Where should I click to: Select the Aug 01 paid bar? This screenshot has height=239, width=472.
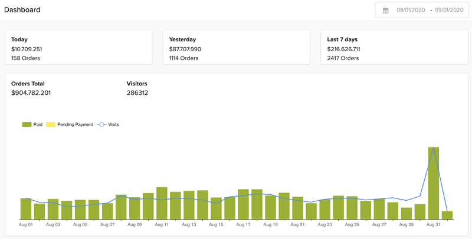coord(26,208)
